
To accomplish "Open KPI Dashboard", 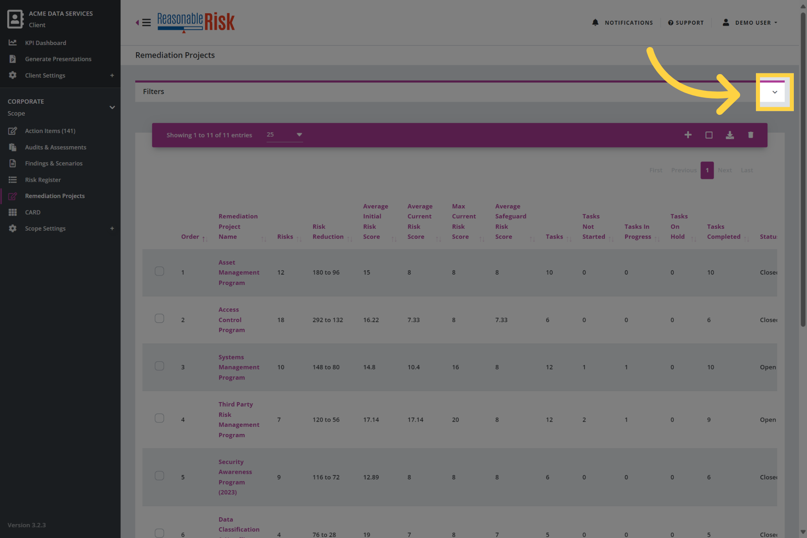I will click(x=45, y=43).
